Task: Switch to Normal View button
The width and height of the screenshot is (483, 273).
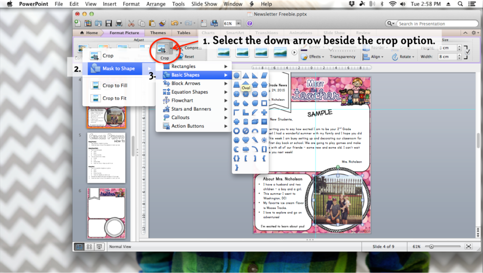Action: coord(79,247)
